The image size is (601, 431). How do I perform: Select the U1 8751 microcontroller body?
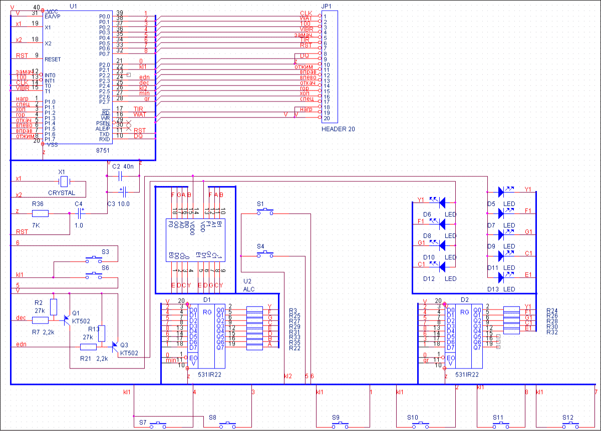point(76,80)
